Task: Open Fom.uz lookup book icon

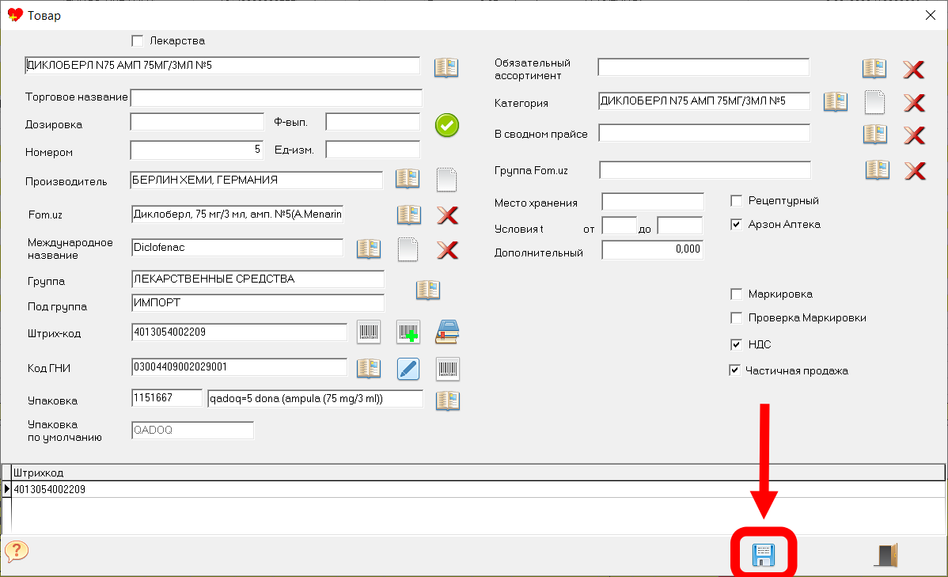Action: click(x=408, y=214)
